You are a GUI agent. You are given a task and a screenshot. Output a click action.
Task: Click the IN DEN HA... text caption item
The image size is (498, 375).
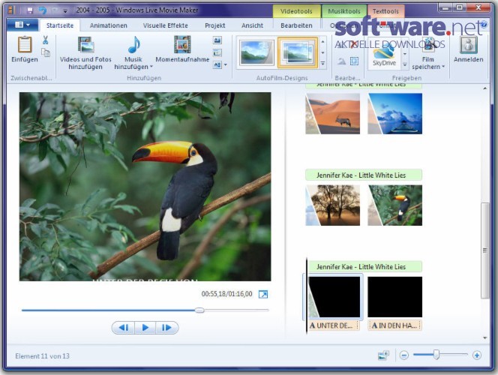(x=394, y=325)
